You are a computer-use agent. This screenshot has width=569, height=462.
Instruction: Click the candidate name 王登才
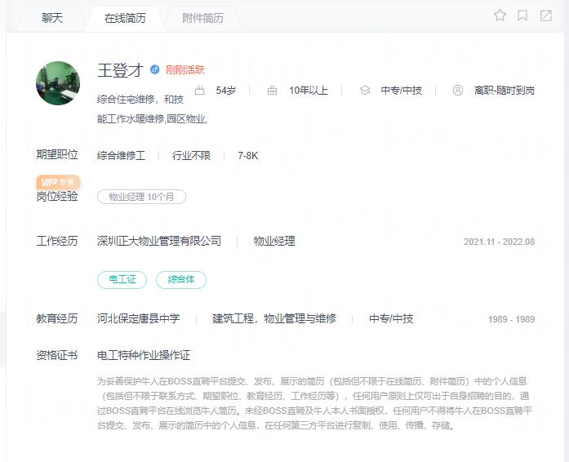pyautogui.click(x=120, y=70)
